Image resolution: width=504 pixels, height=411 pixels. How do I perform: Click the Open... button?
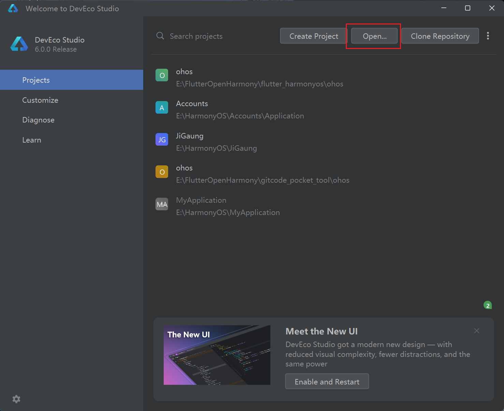[374, 36]
